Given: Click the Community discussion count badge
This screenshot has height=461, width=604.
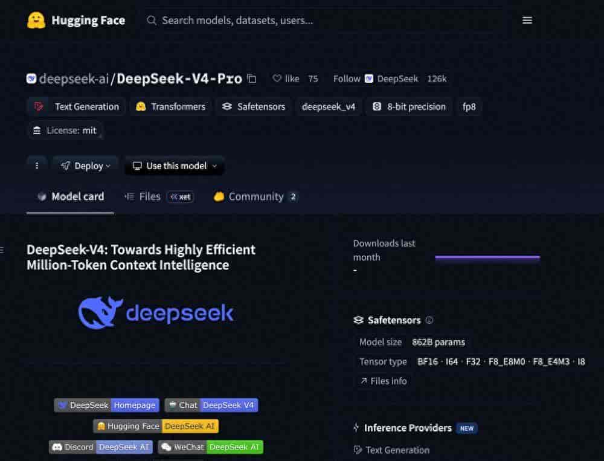Looking at the screenshot, I should [x=293, y=197].
